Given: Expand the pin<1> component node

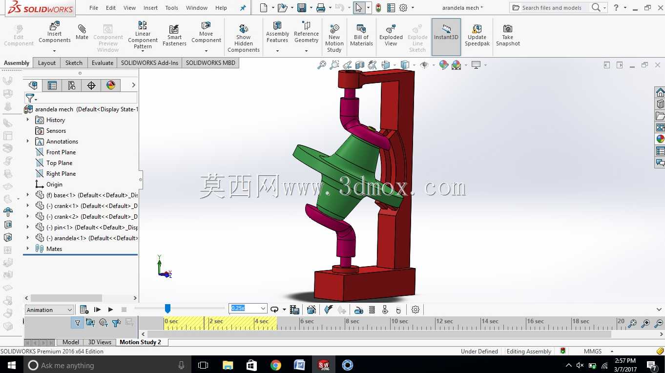Looking at the screenshot, I should [28, 228].
